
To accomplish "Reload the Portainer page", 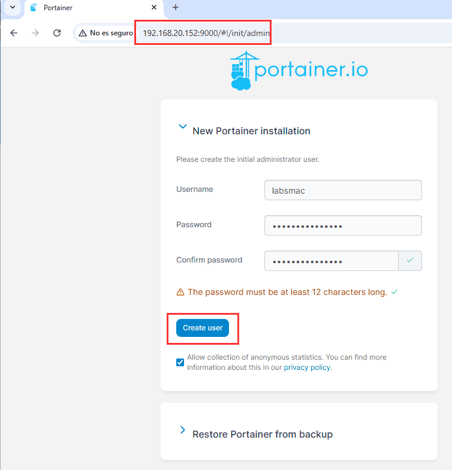I will tap(57, 34).
